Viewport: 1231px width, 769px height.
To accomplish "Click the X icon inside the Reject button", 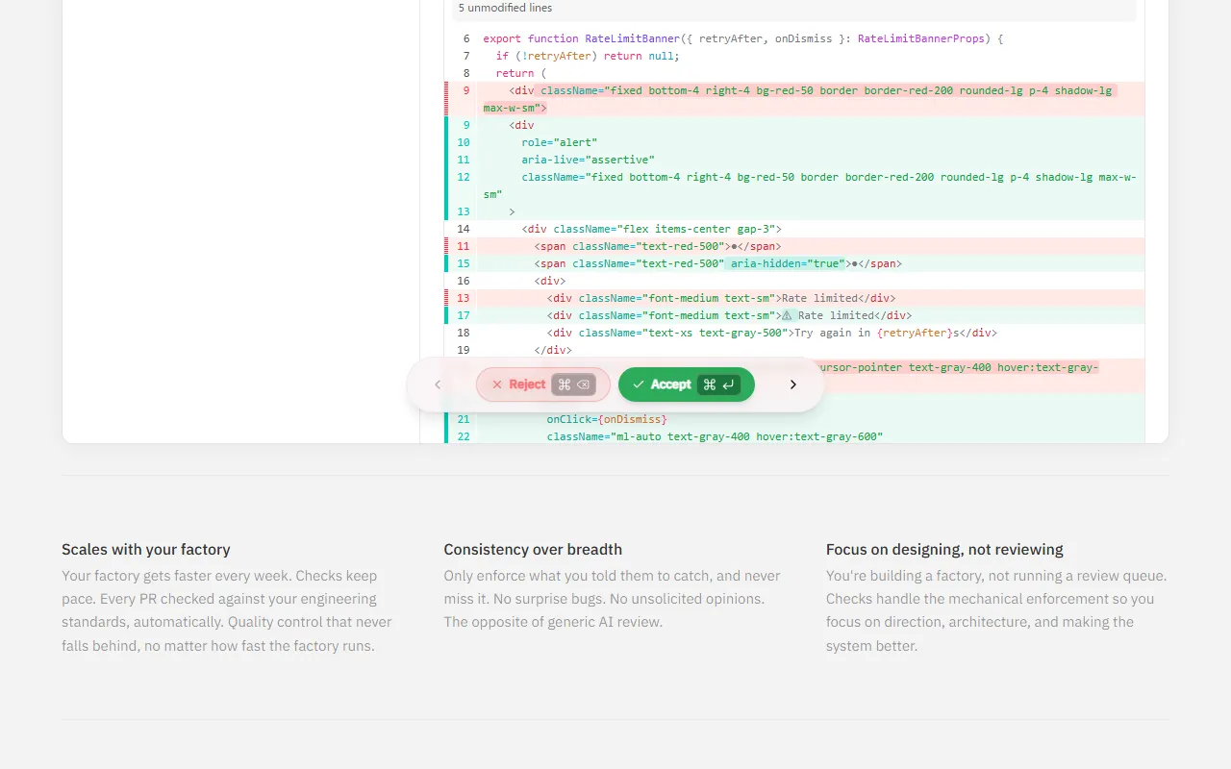I will point(497,384).
